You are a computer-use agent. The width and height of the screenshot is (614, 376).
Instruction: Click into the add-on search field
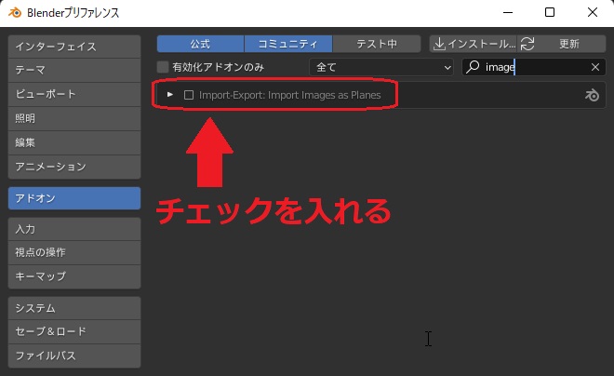point(534,67)
